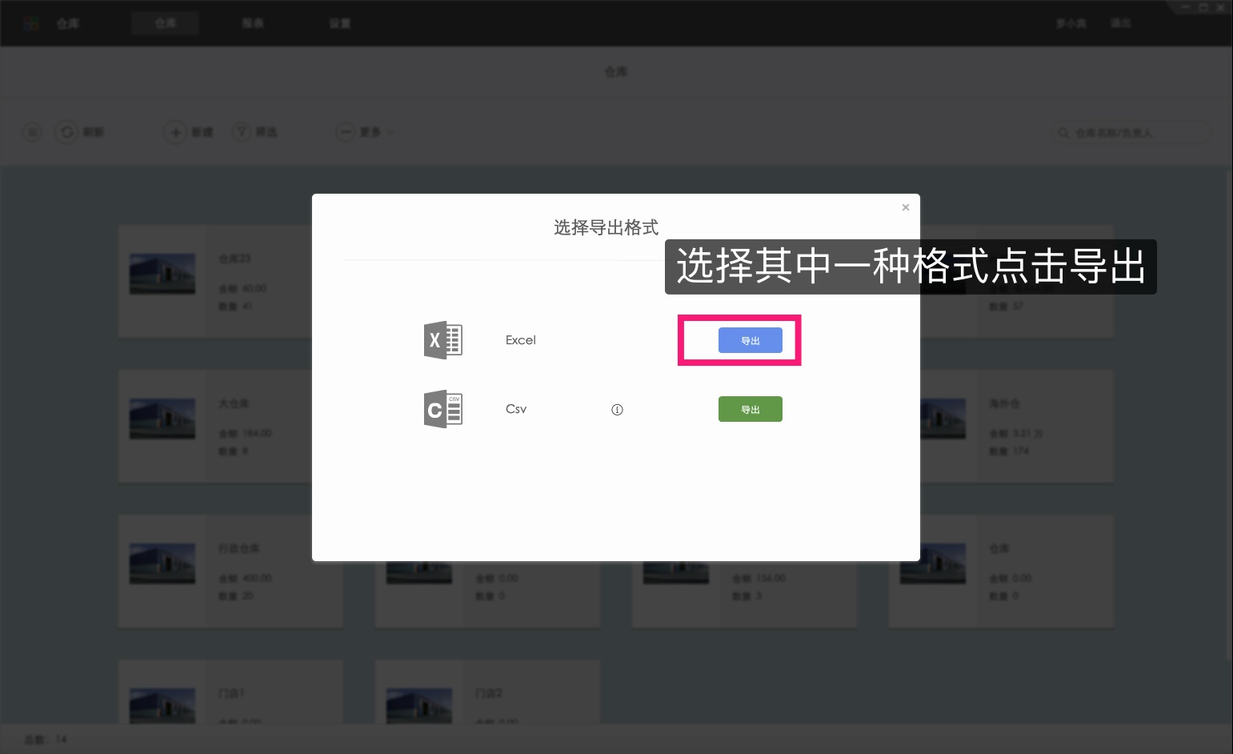The width and height of the screenshot is (1233, 754).
Task: Select the Csv file format icon
Action: tap(443, 409)
